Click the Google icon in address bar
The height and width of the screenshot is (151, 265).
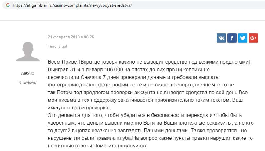tap(8, 6)
